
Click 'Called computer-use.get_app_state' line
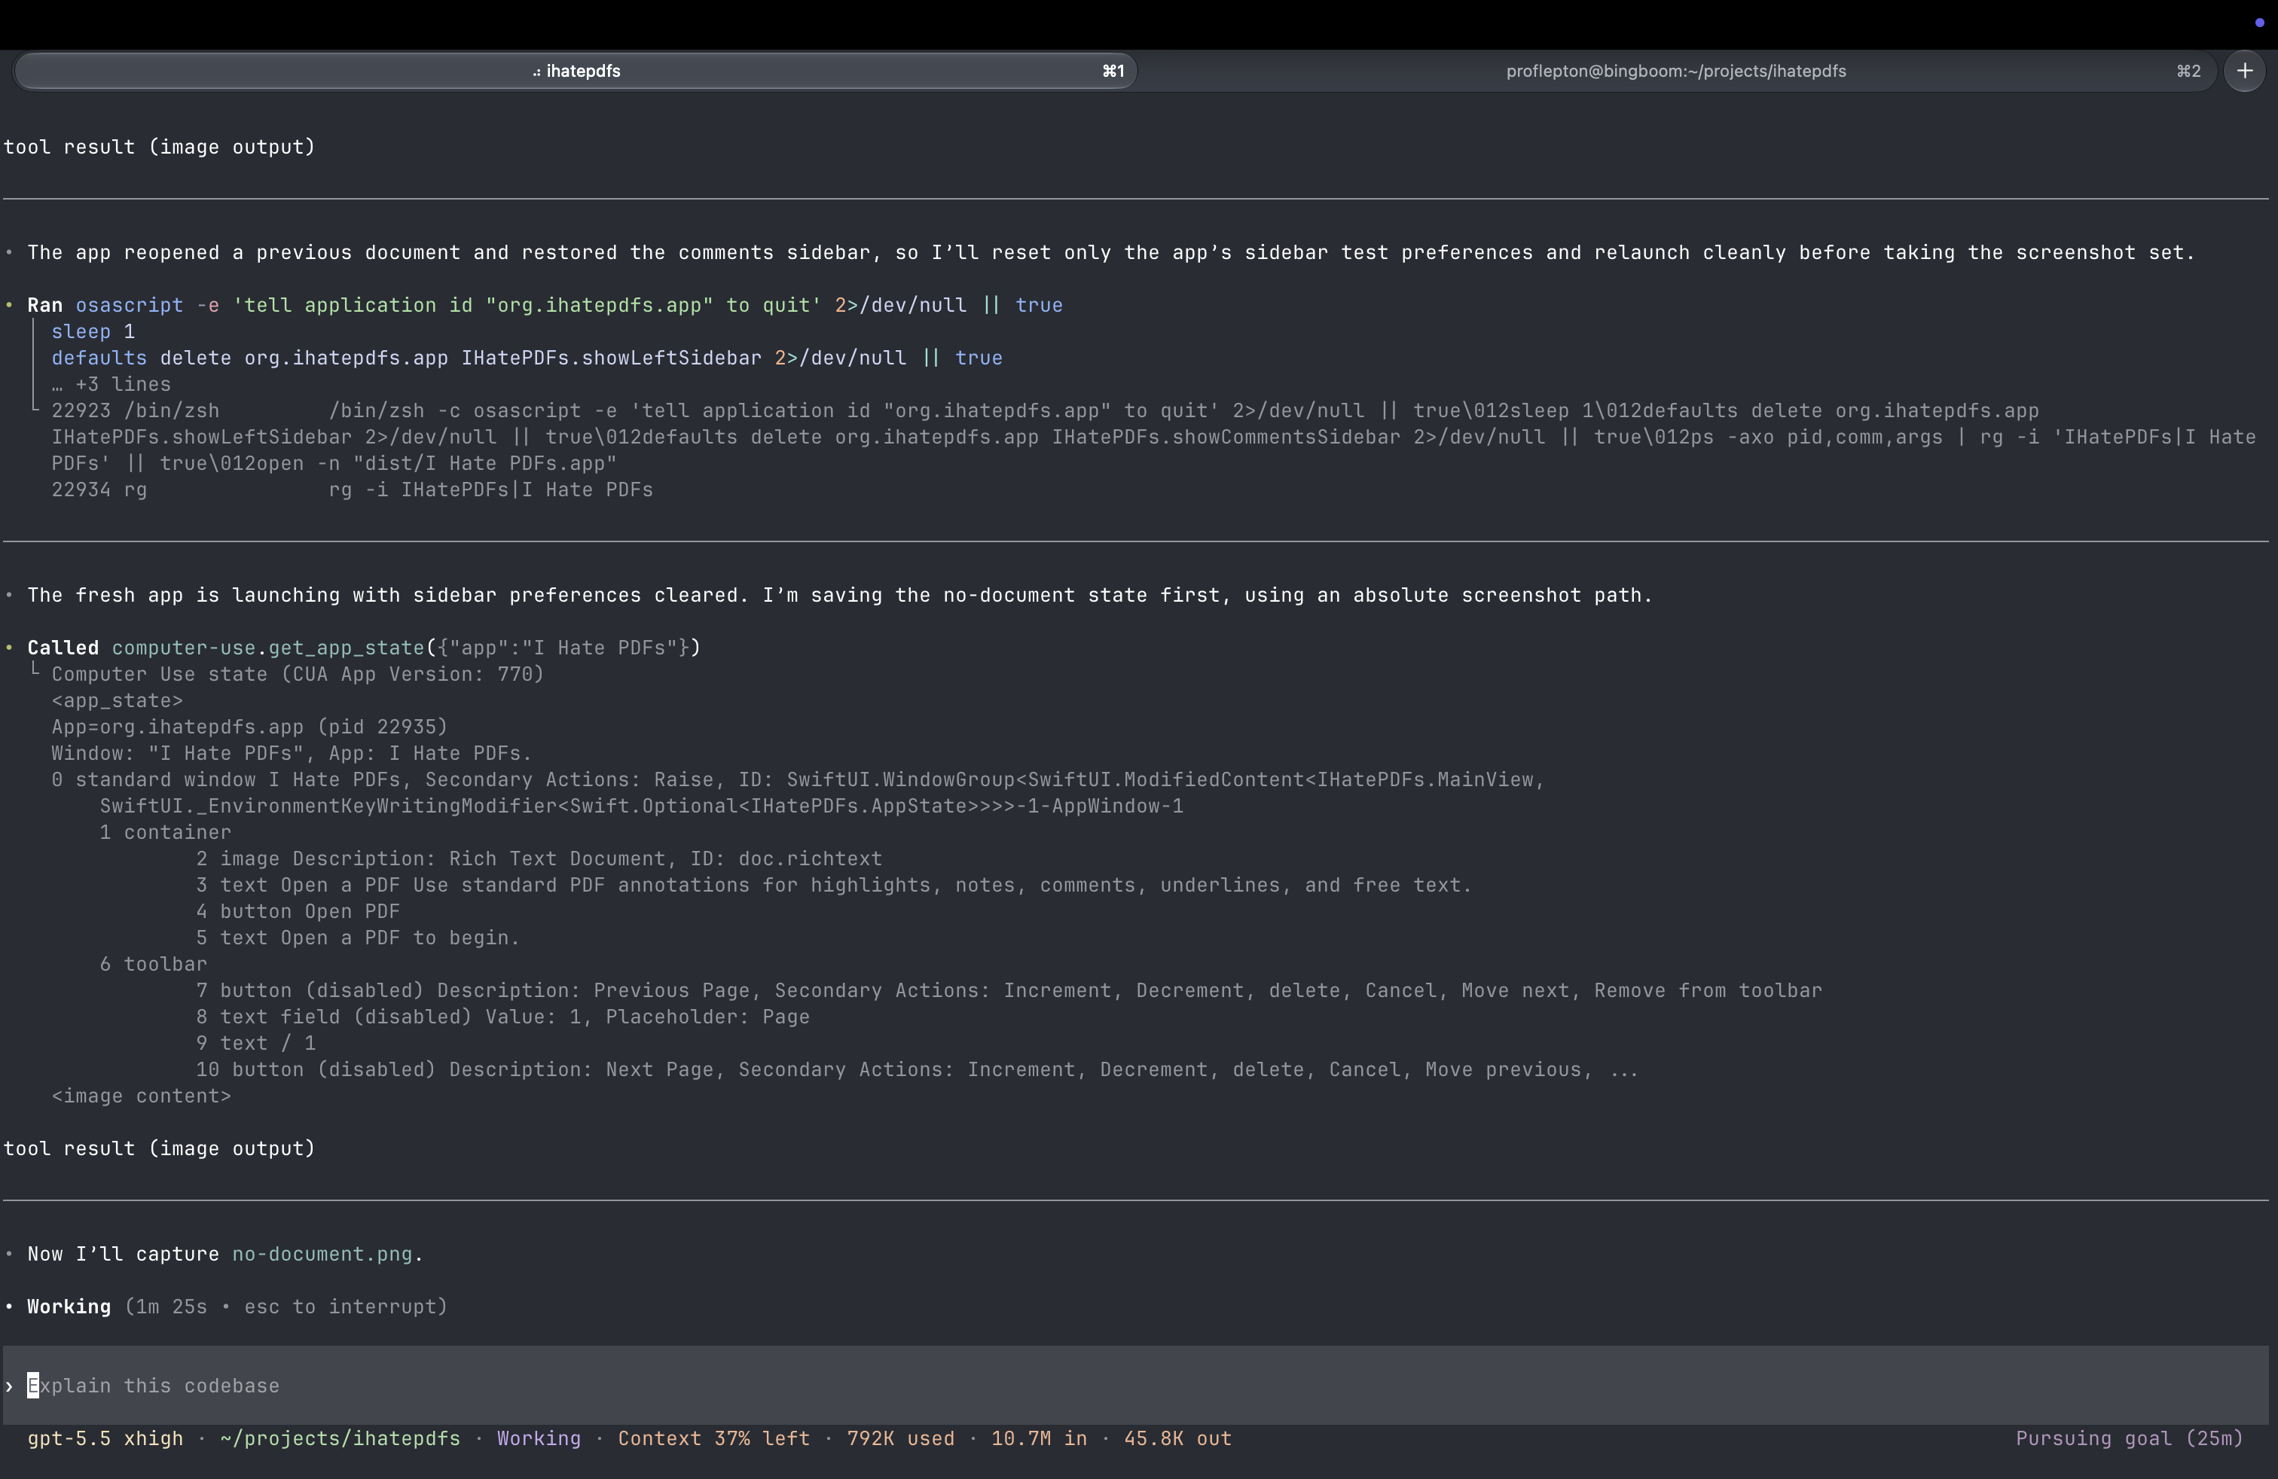point(364,647)
